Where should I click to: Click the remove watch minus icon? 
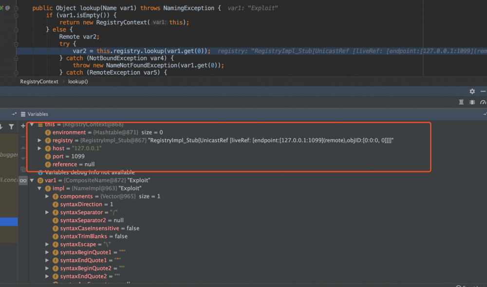[x=23, y=136]
